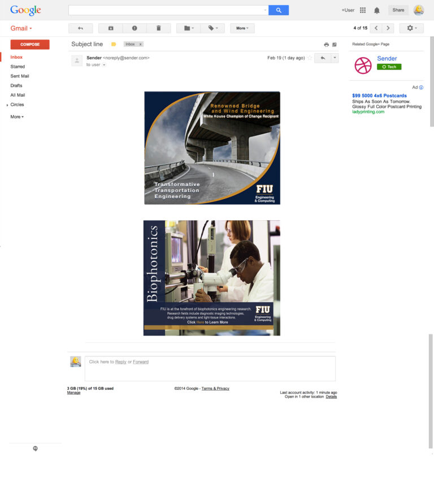Click the +User link
This screenshot has height=488, width=434.
coord(348,10)
